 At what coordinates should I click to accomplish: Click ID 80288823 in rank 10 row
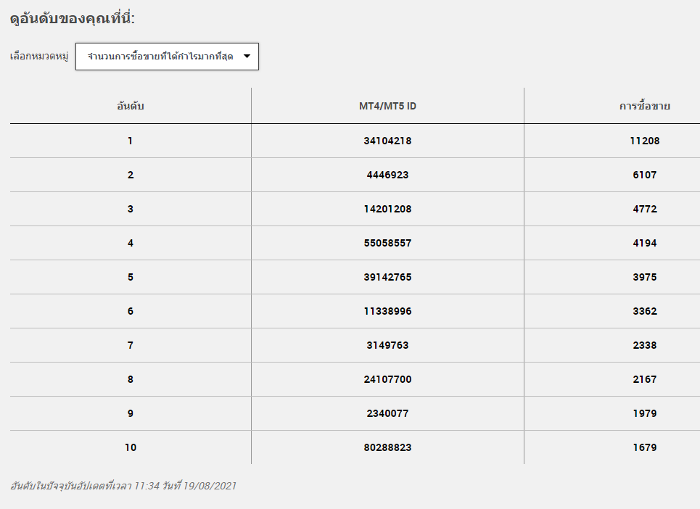[x=387, y=447]
